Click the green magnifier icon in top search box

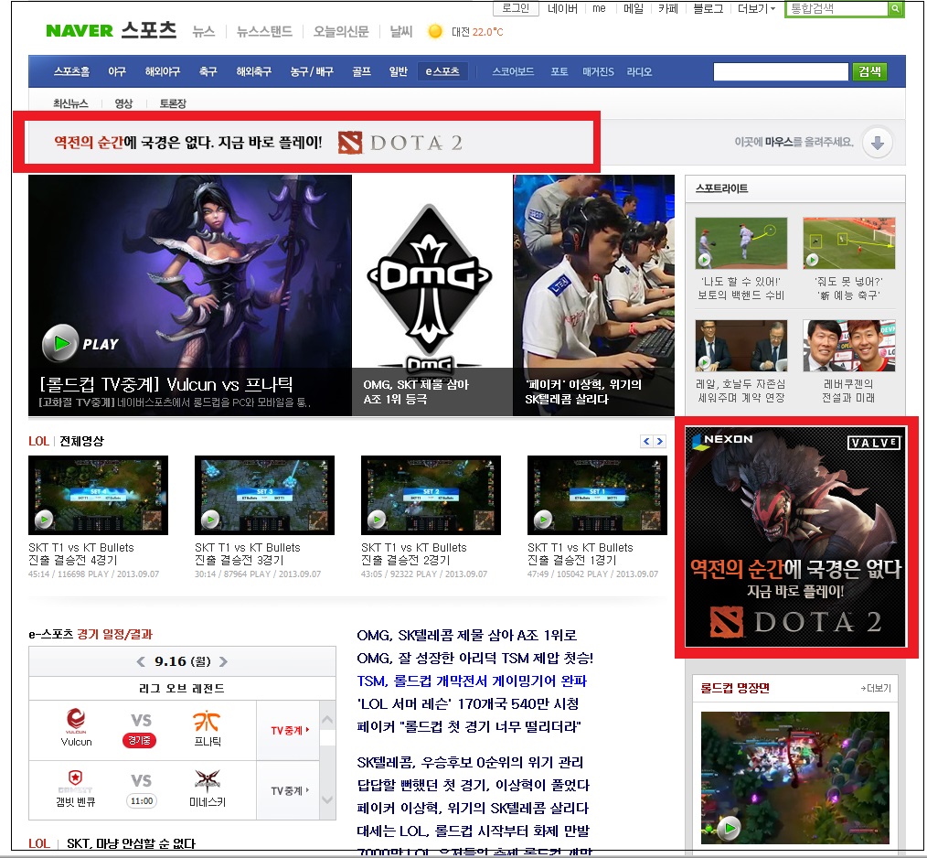click(894, 9)
